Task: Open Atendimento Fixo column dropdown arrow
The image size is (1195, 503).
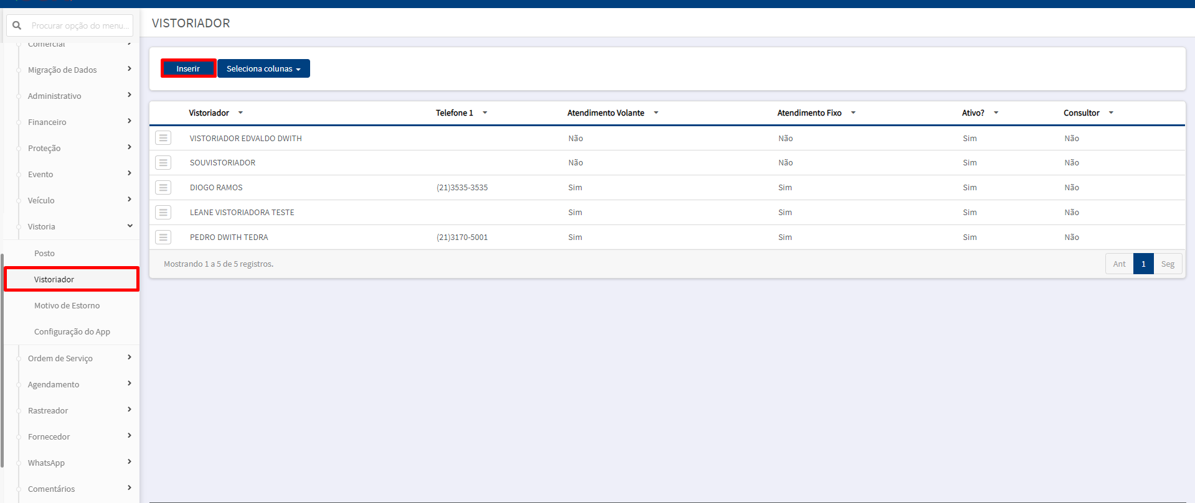Action: (x=853, y=113)
